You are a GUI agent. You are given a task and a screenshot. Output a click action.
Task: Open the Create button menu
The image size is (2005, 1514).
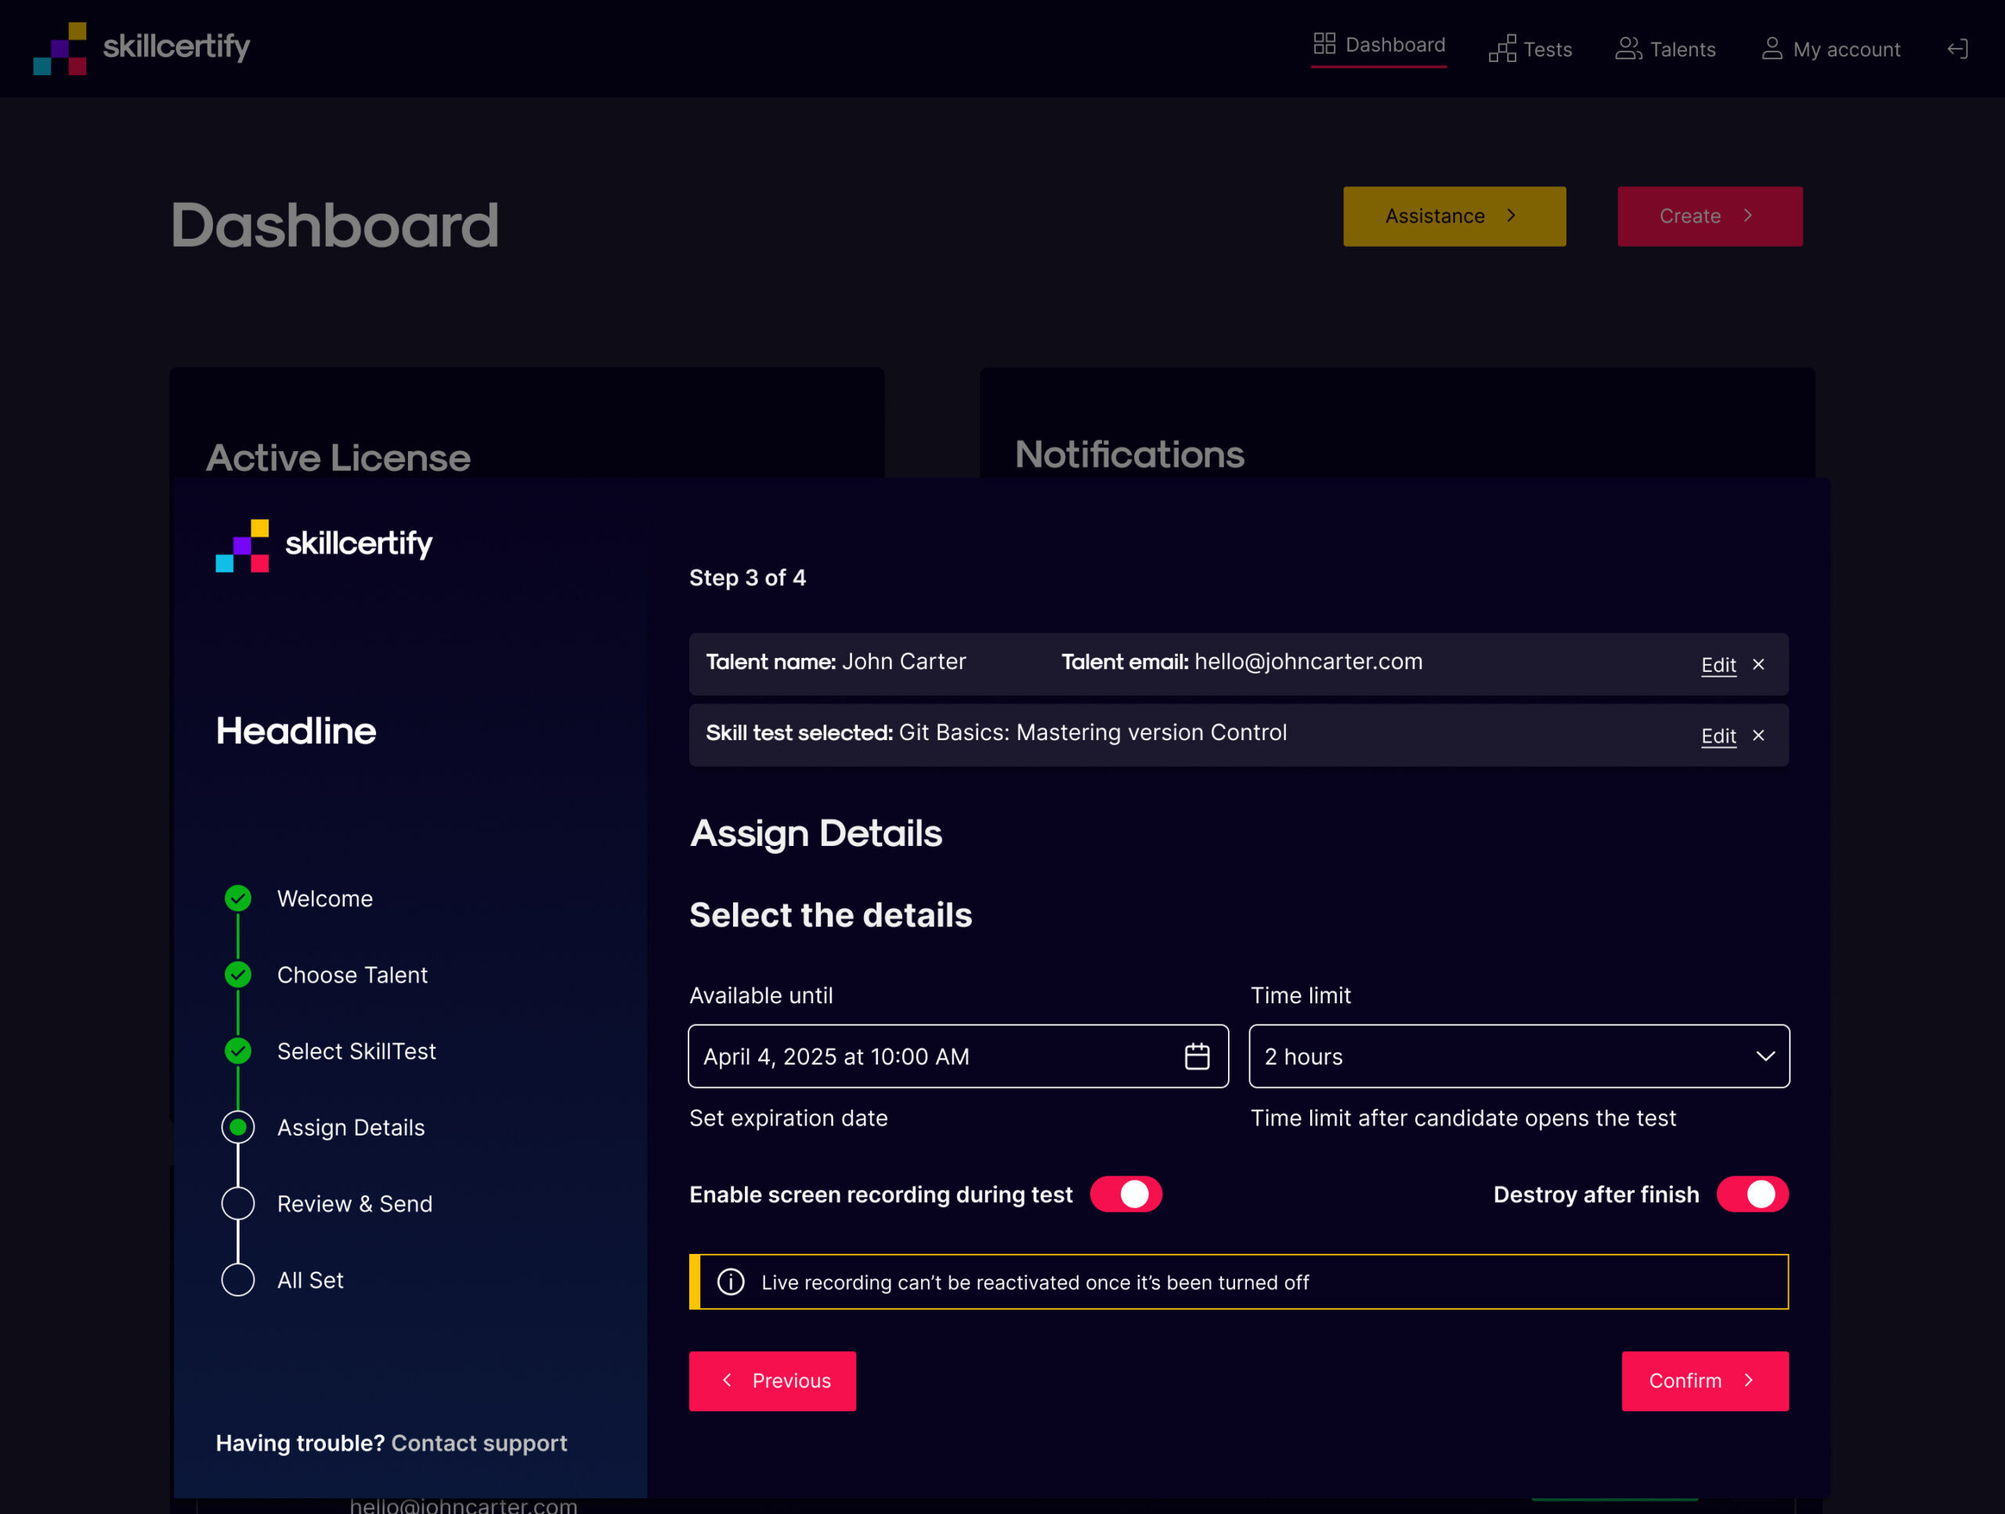pos(1709,215)
